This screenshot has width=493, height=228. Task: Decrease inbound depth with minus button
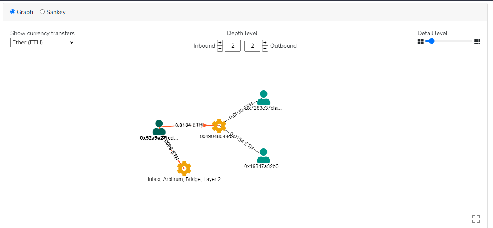[220, 49]
